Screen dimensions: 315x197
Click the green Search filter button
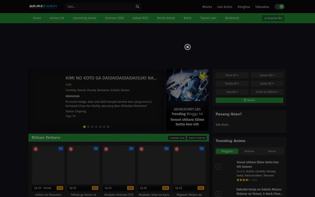(249, 100)
